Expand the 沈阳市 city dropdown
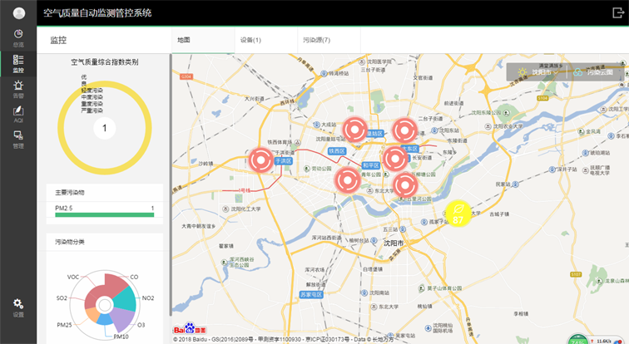The height and width of the screenshot is (344, 629). click(545, 72)
